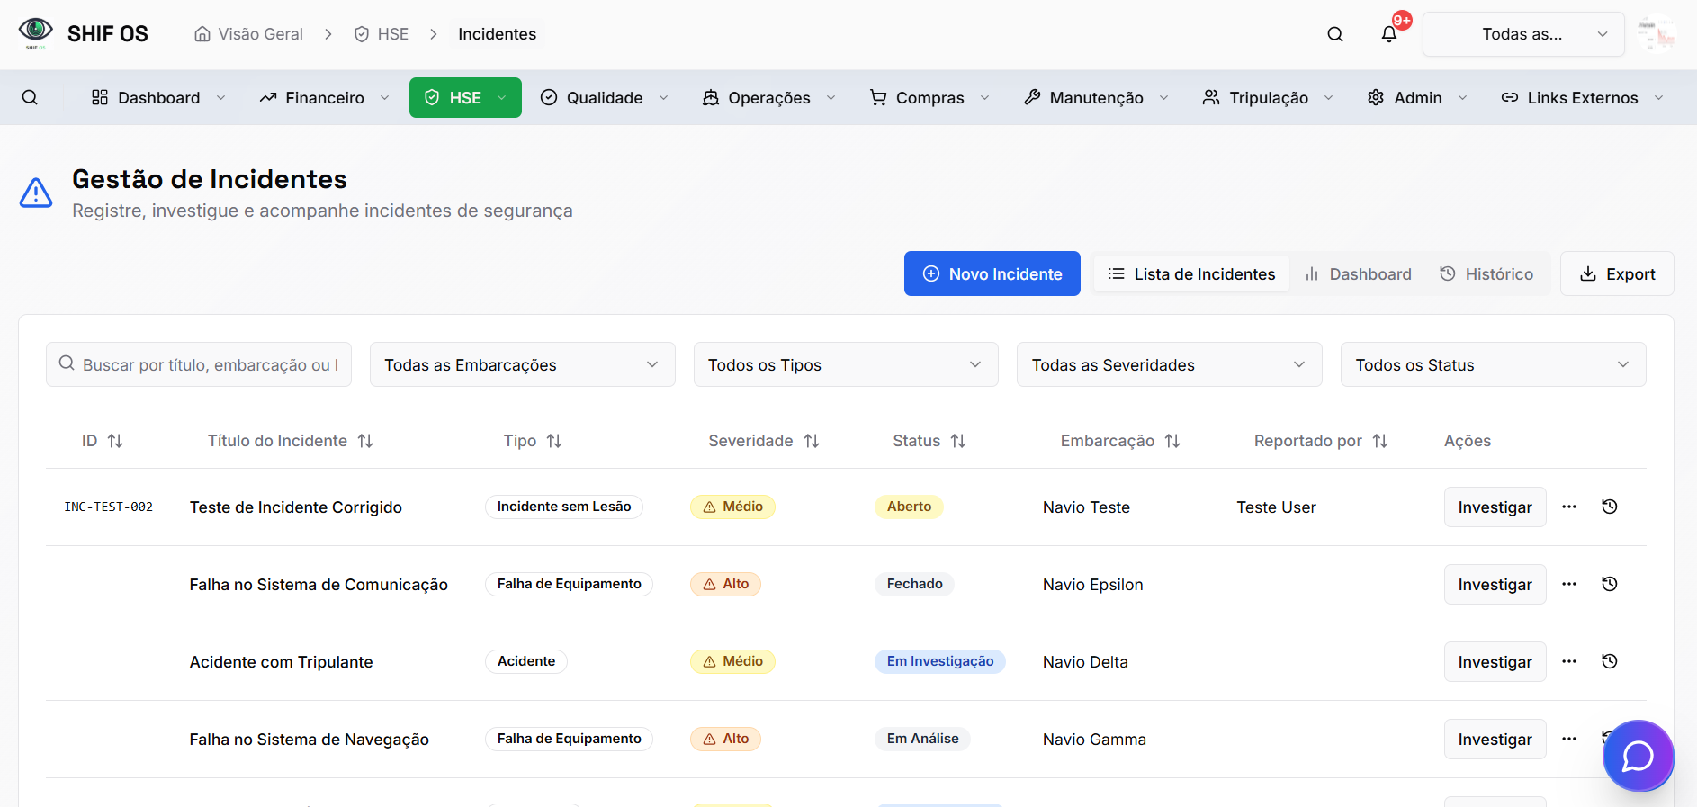Click the SHIF OS eye logo
Viewport: 1697px width, 807px height.
pos(36,32)
